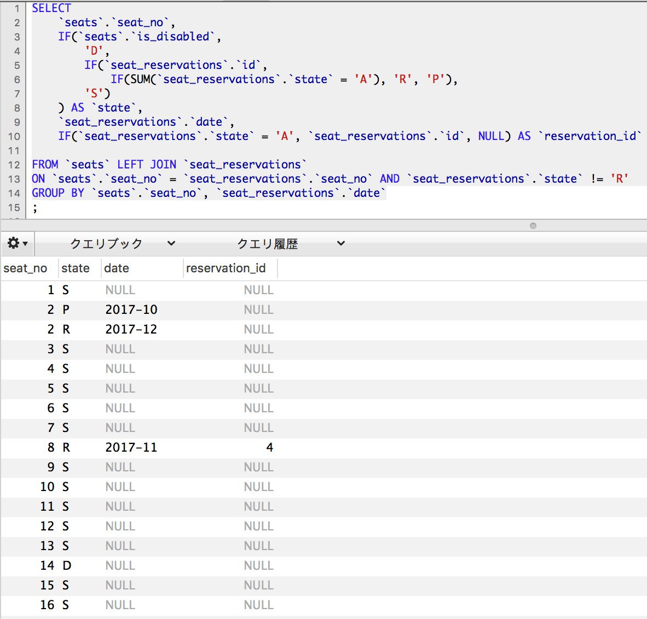
Task: Click line number 12 in editor gutter
Action: 14,165
